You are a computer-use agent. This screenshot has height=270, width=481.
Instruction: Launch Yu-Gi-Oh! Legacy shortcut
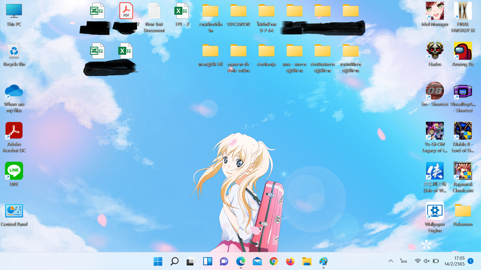(435, 137)
